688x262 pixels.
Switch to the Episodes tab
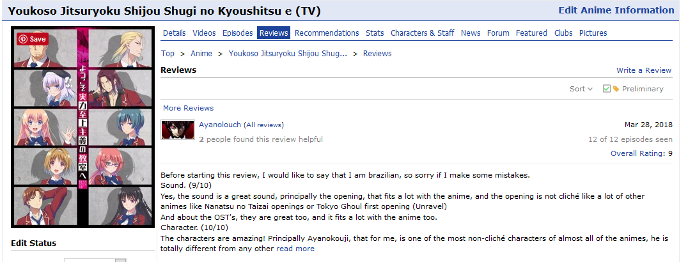coord(237,33)
